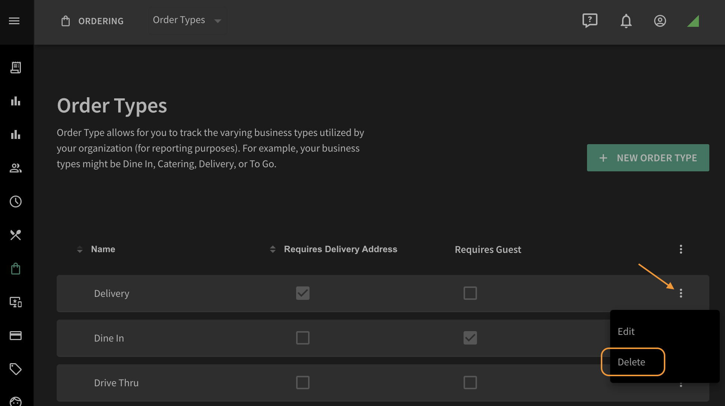Select the credit card sidebar icon
The width and height of the screenshot is (725, 406).
16,336
